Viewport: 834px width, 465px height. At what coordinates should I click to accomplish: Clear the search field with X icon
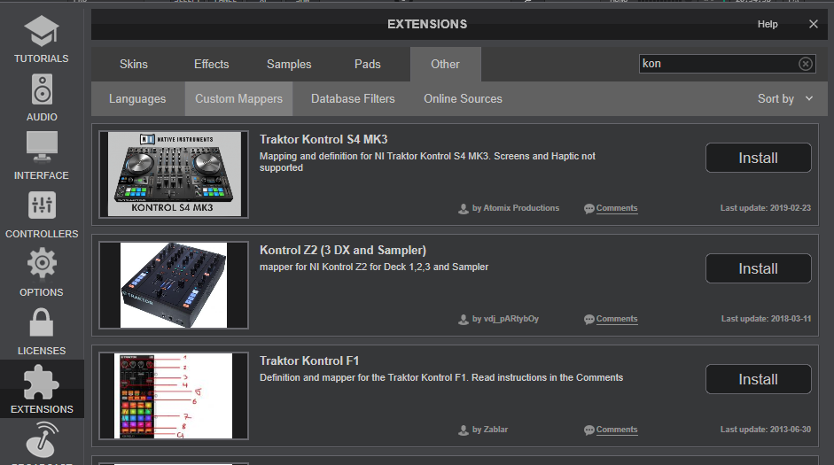(805, 64)
